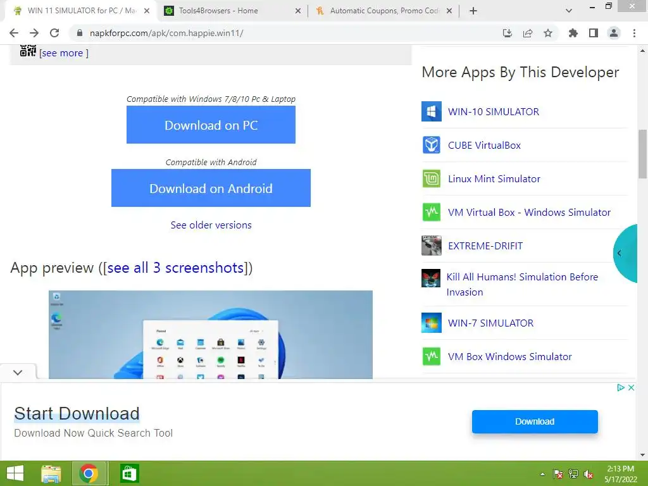Click the share page icon

527,33
